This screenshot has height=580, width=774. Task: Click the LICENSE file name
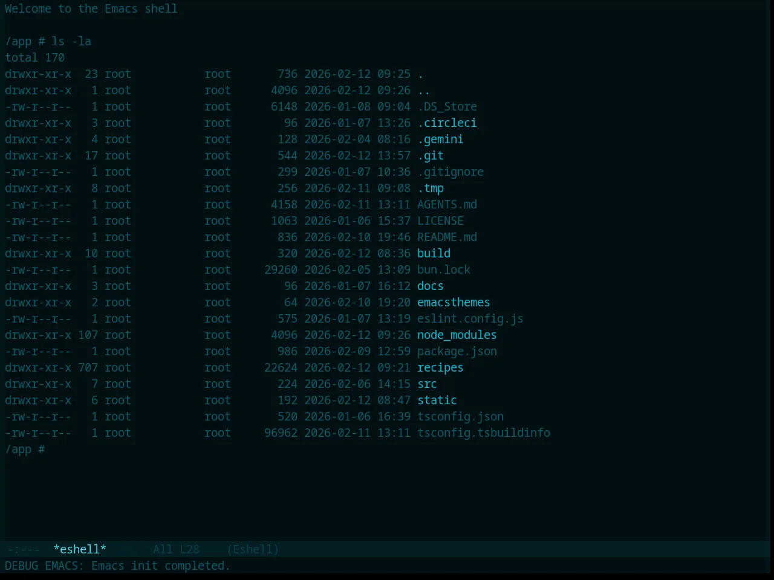click(440, 221)
